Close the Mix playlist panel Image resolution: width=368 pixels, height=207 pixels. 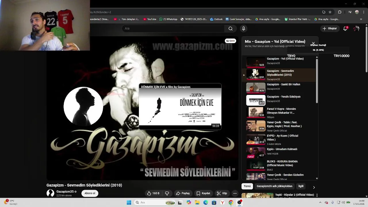(313, 43)
